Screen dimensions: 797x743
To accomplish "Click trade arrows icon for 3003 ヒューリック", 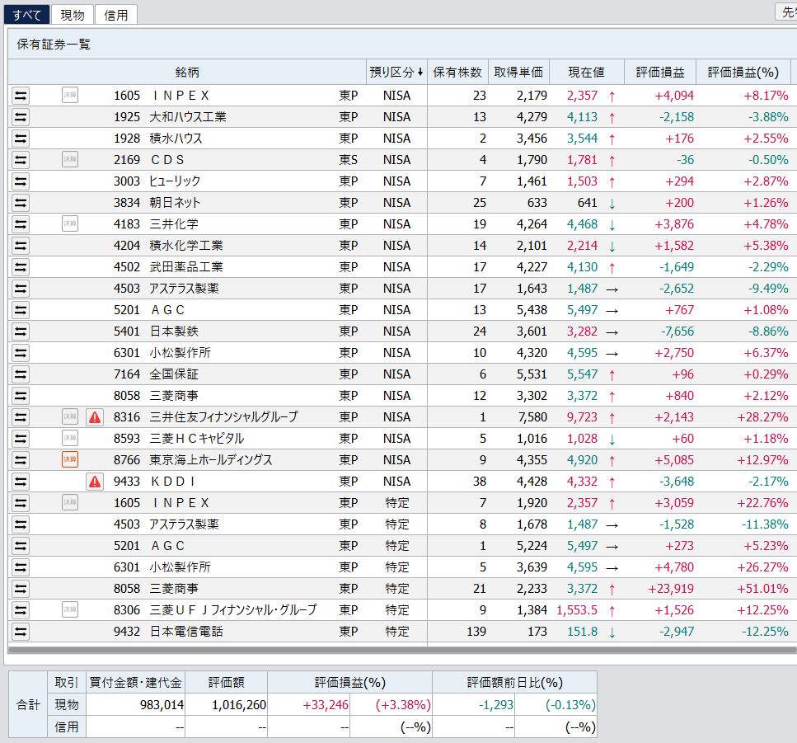I will tap(21, 181).
